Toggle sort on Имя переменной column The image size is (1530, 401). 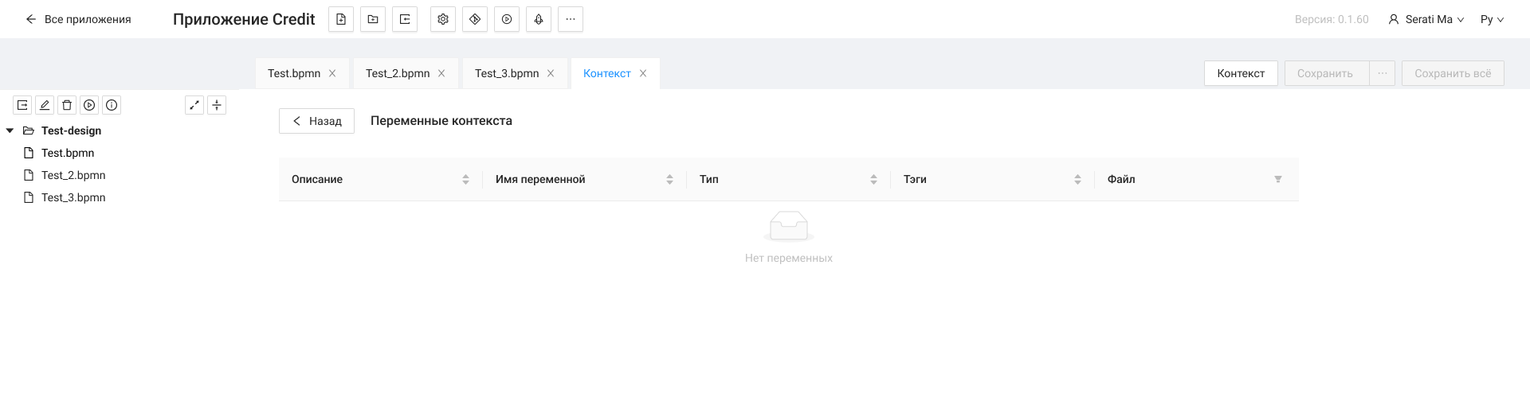click(x=669, y=180)
